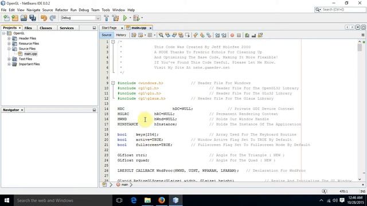Open File Explorer from the taskbar

click(x=147, y=200)
